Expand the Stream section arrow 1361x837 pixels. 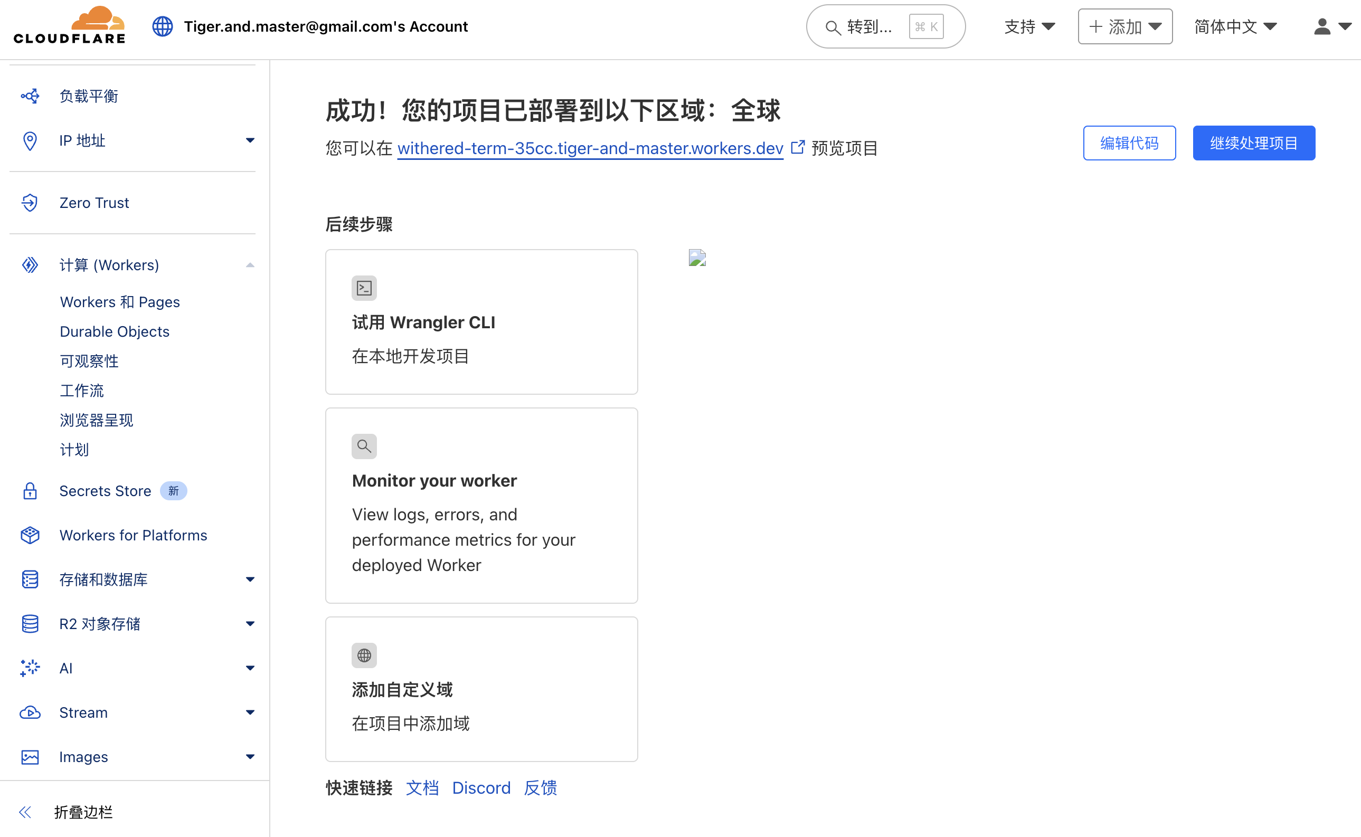click(250, 712)
